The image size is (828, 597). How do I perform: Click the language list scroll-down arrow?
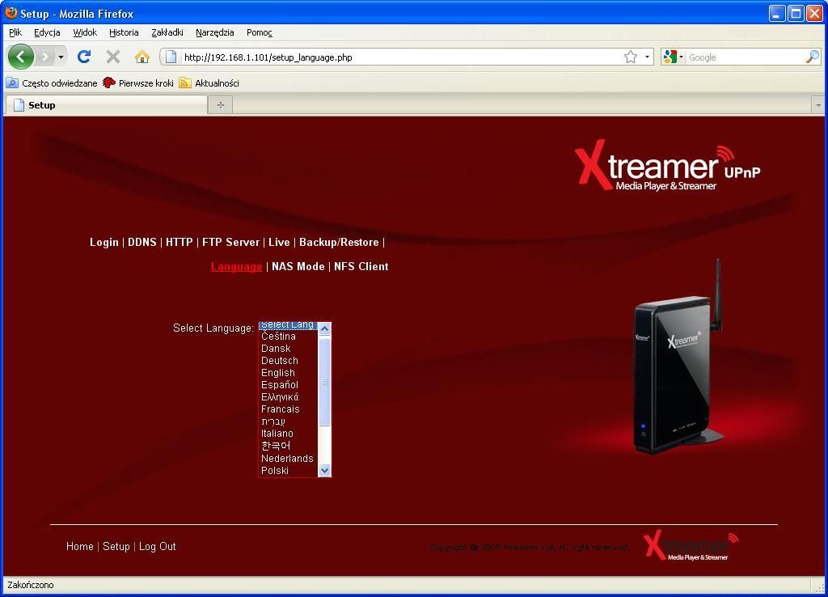coord(325,470)
